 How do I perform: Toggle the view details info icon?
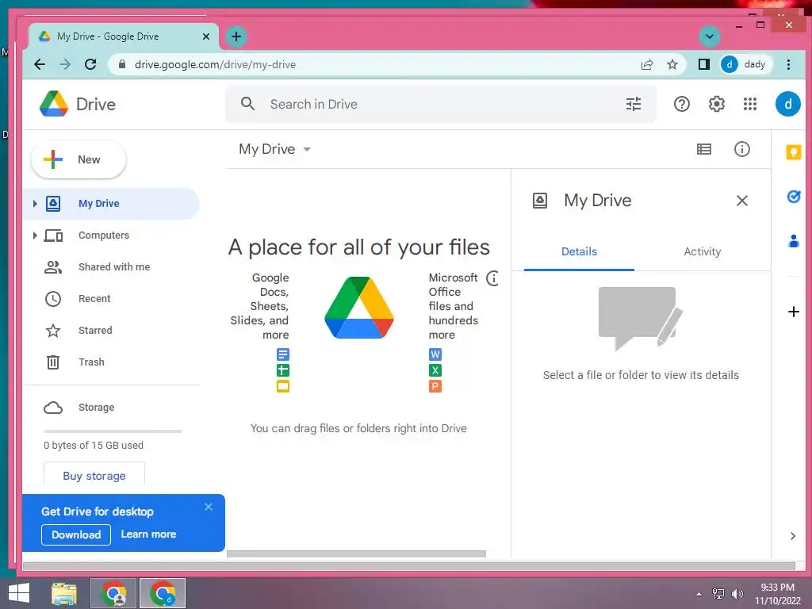point(741,149)
